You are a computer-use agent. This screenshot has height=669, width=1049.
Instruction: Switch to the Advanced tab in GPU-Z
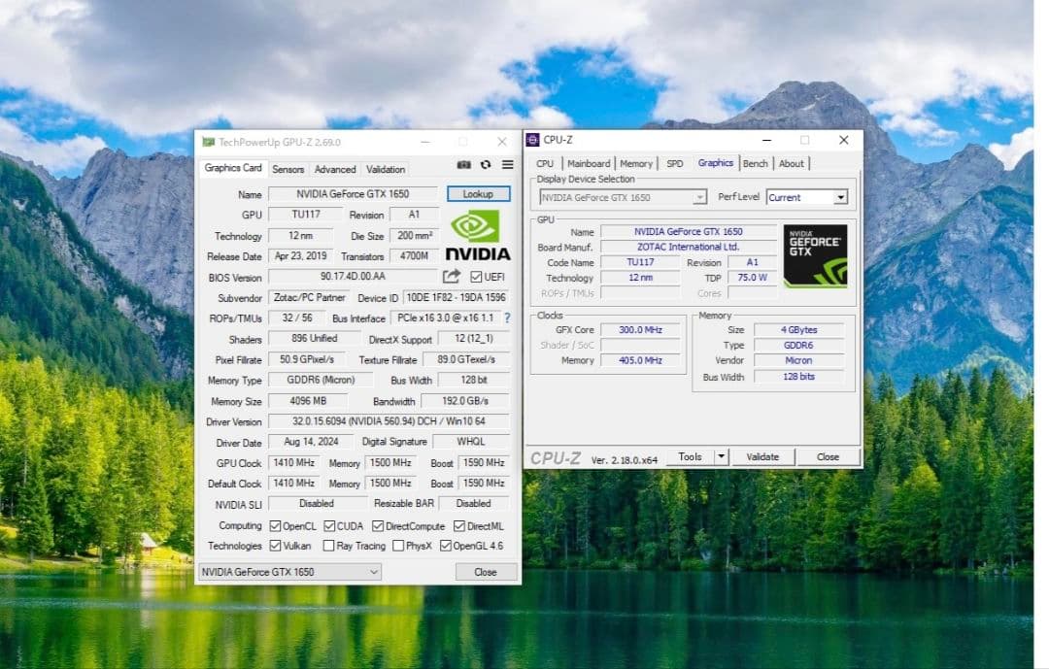(335, 169)
